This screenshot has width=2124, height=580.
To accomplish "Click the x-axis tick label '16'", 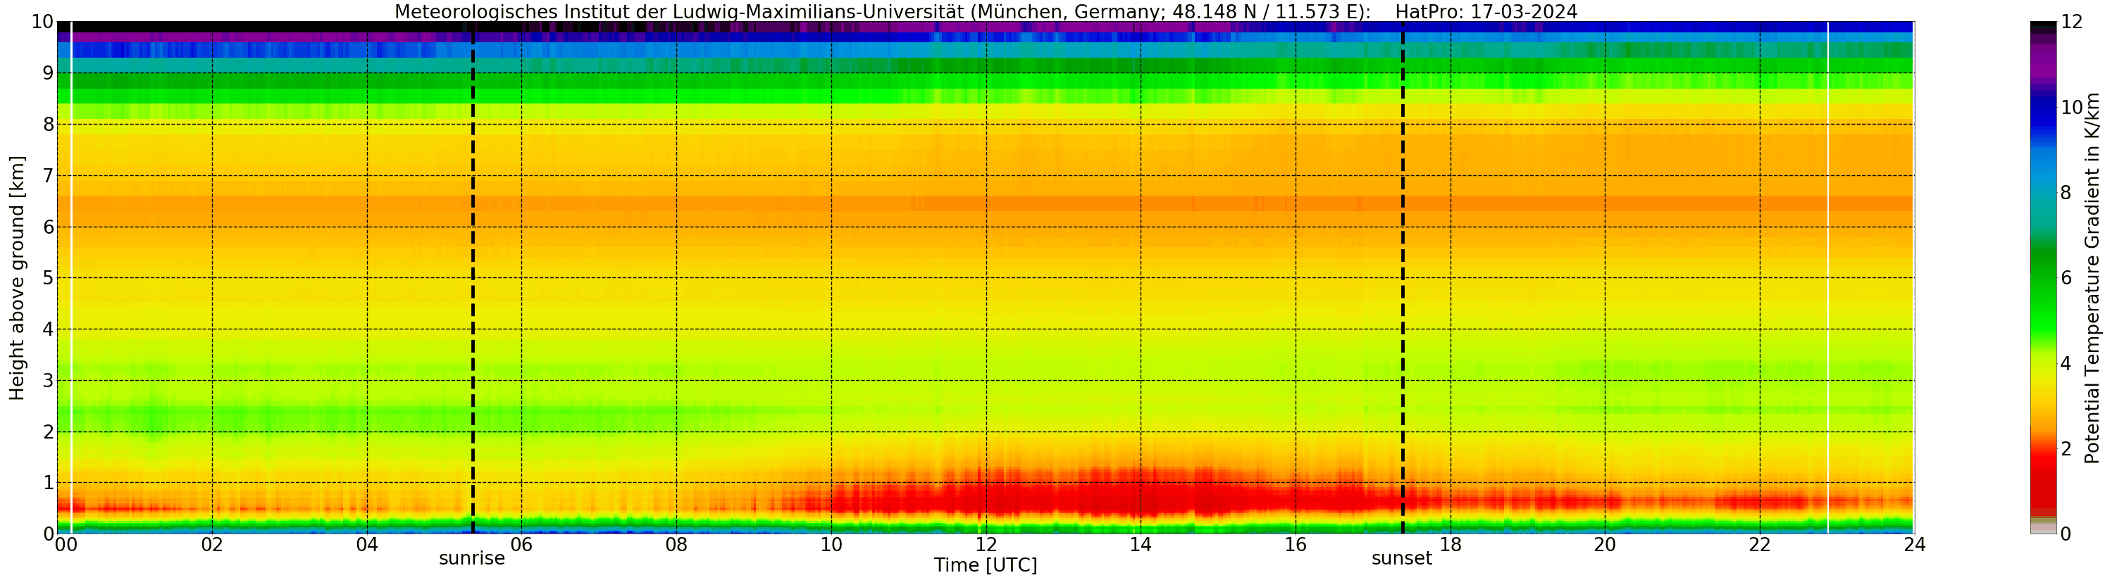I will click(x=1296, y=545).
